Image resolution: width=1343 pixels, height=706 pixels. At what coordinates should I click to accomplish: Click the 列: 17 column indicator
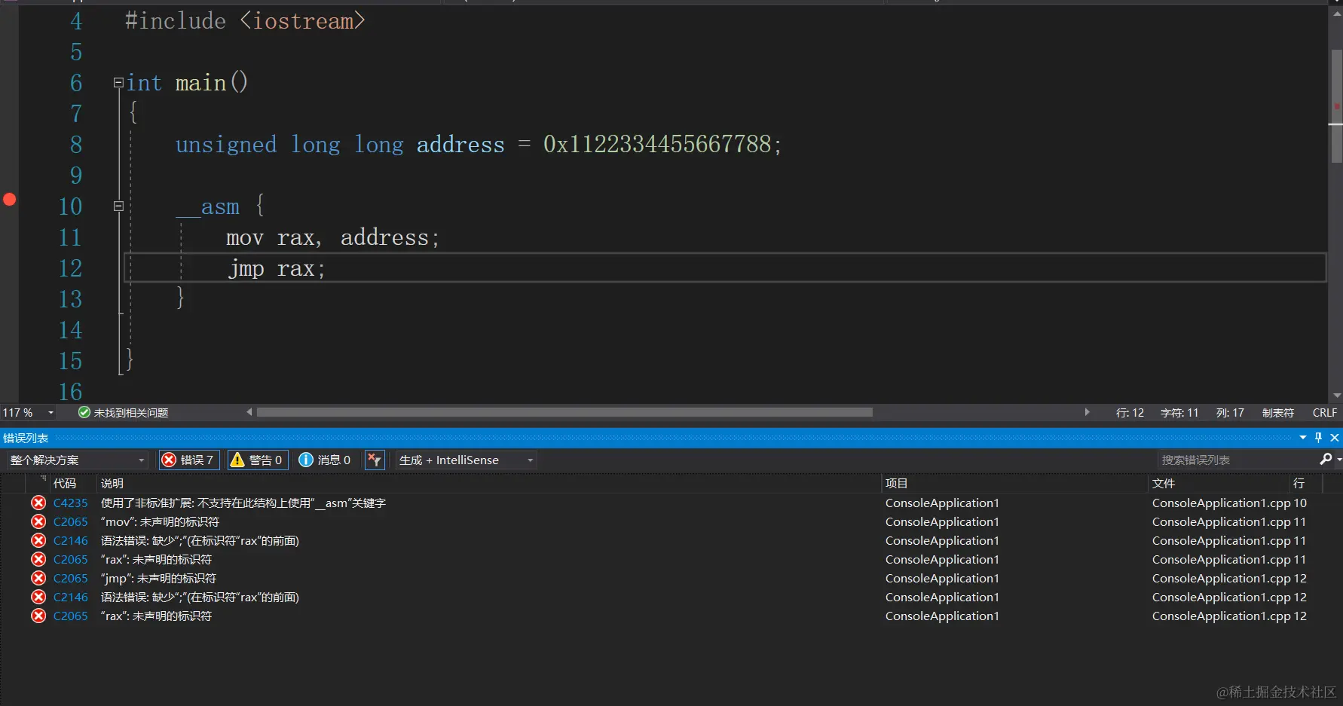[x=1230, y=413]
